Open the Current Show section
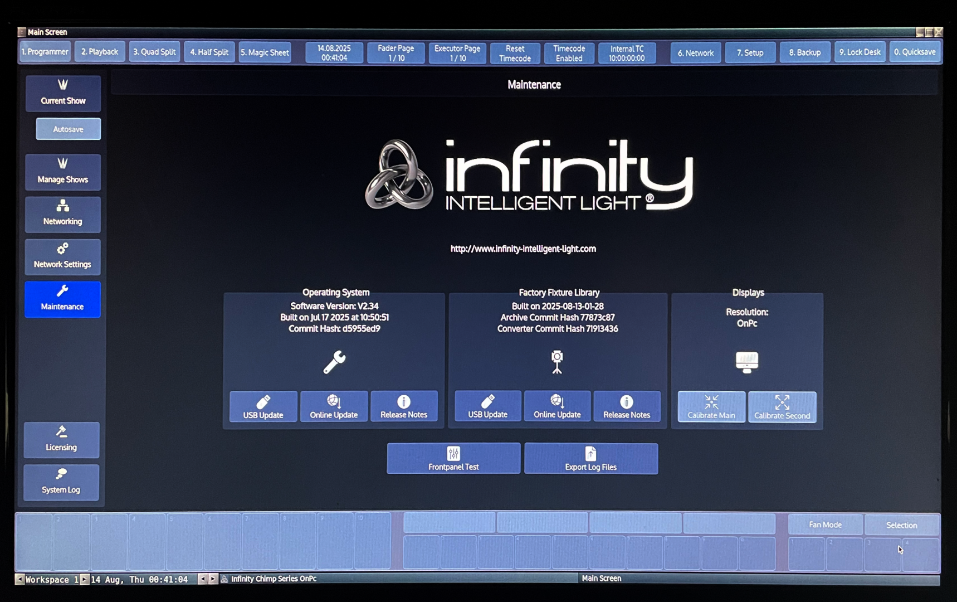The width and height of the screenshot is (957, 602). tap(62, 93)
